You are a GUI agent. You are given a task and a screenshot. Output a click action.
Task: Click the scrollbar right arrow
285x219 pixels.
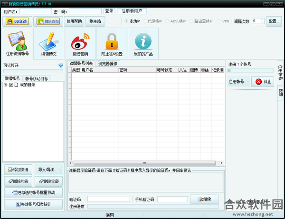[221, 163]
